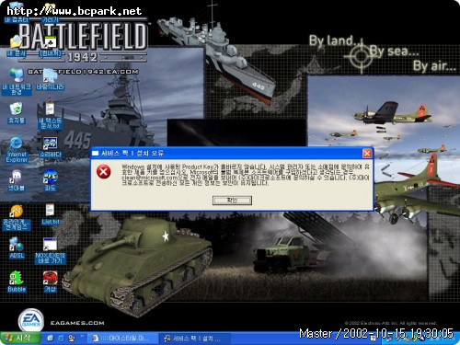Click the Internet Explorer quick launch icon

coord(61,339)
